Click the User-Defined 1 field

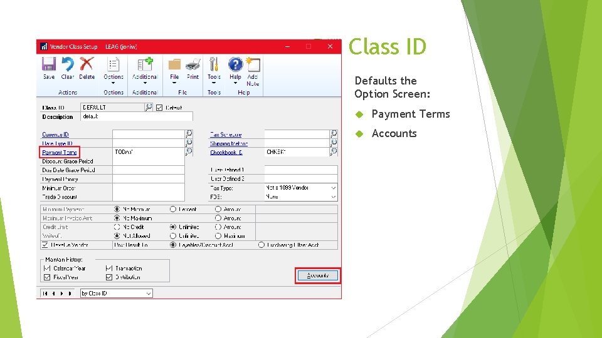(x=301, y=170)
